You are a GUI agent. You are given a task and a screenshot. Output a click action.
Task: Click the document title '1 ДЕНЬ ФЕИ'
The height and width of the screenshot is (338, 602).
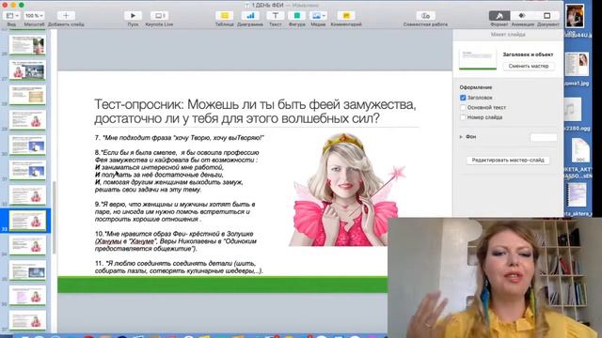(x=267, y=6)
